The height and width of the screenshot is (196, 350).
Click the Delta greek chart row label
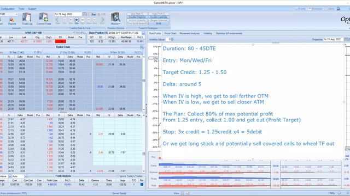[154, 166]
